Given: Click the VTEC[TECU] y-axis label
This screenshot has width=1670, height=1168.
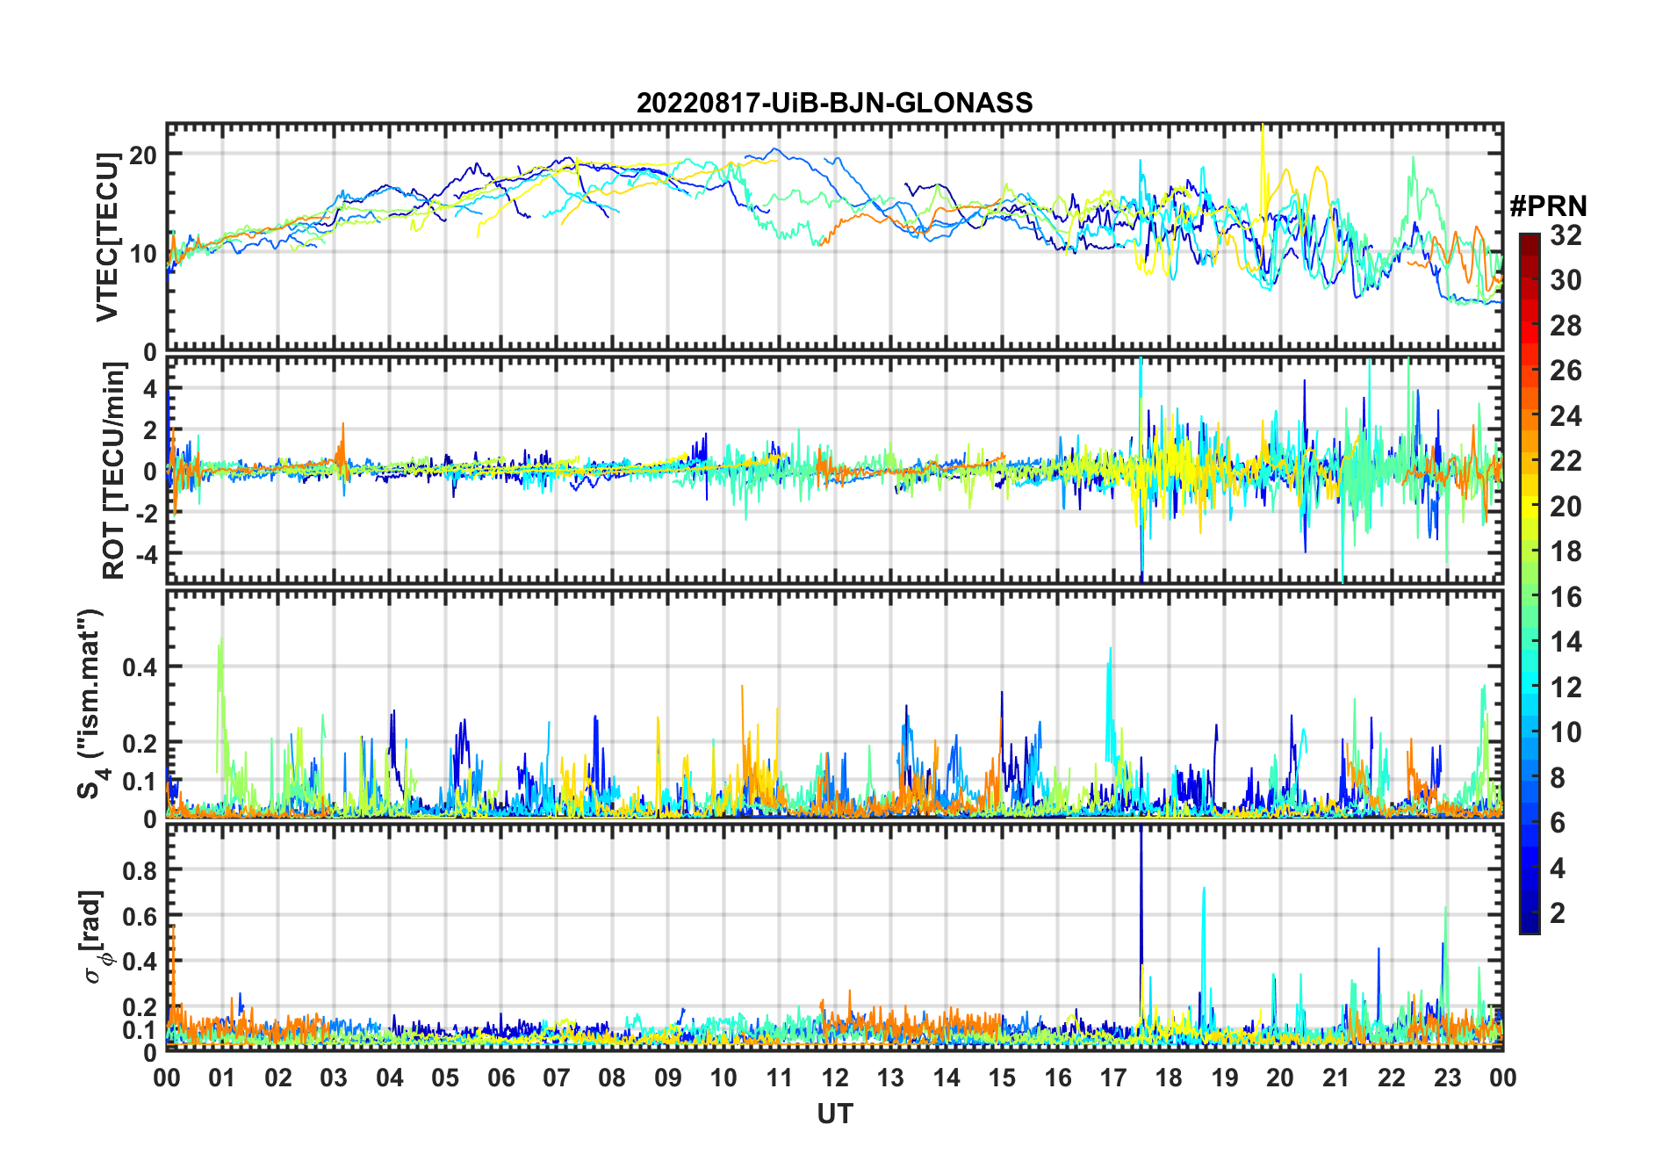Looking at the screenshot, I should [107, 237].
